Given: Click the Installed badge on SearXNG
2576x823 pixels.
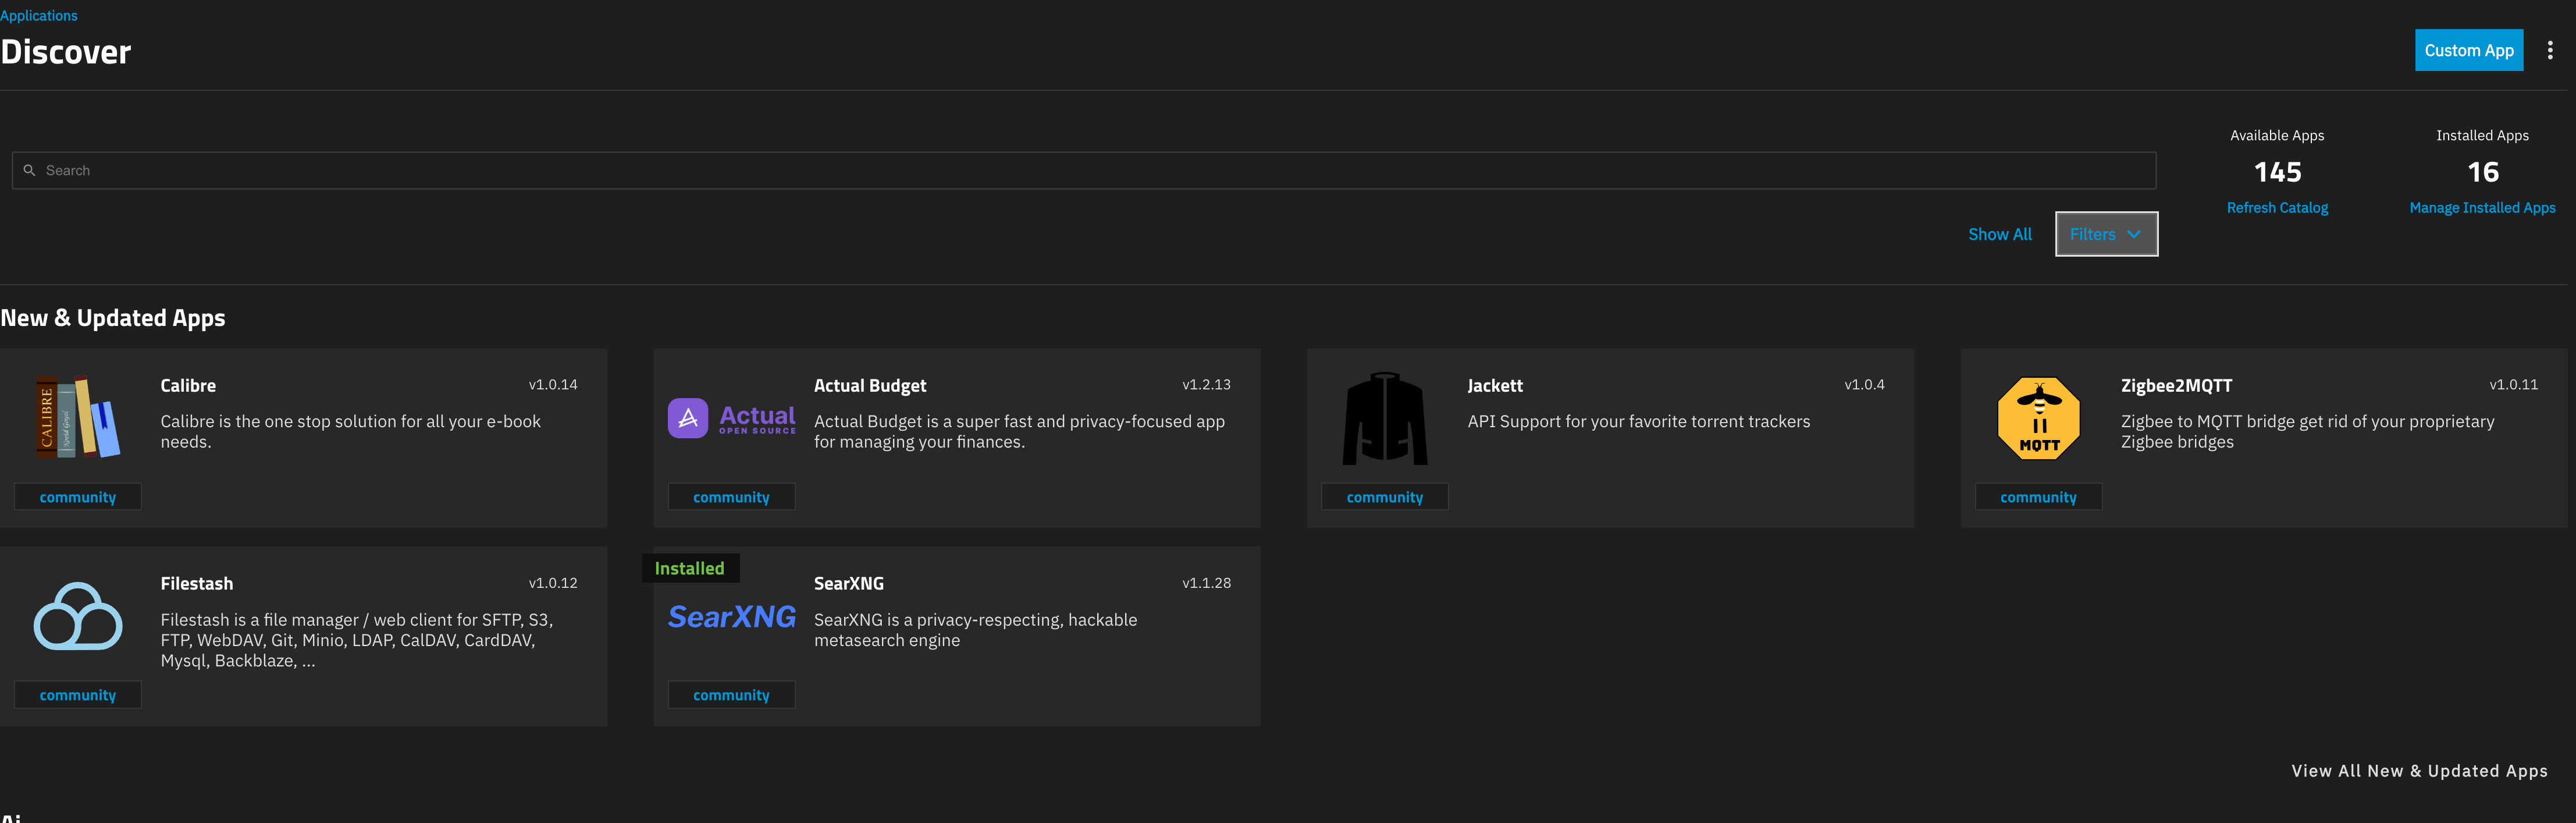Looking at the screenshot, I should (x=690, y=568).
